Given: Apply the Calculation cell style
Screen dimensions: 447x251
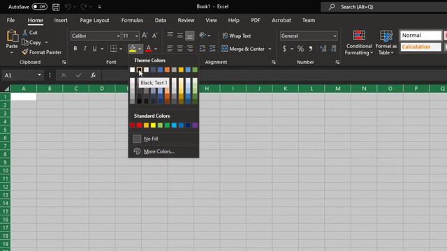Looking at the screenshot, I should click(420, 47).
